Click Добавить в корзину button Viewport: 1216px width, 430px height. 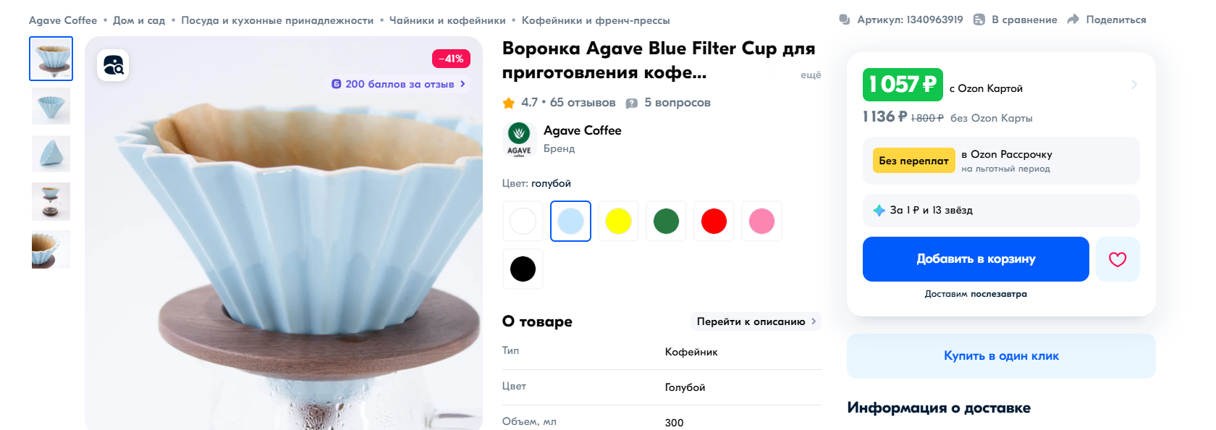(976, 259)
